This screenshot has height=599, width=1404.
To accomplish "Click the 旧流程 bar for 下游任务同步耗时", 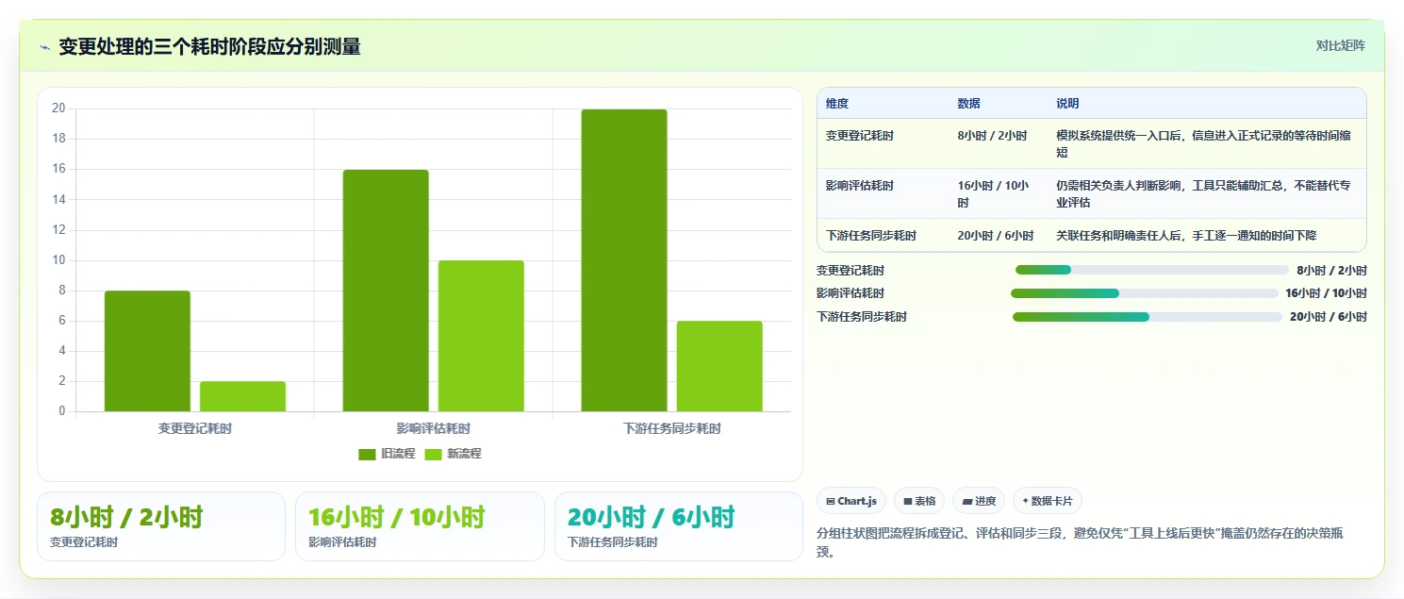I will 624,260.
